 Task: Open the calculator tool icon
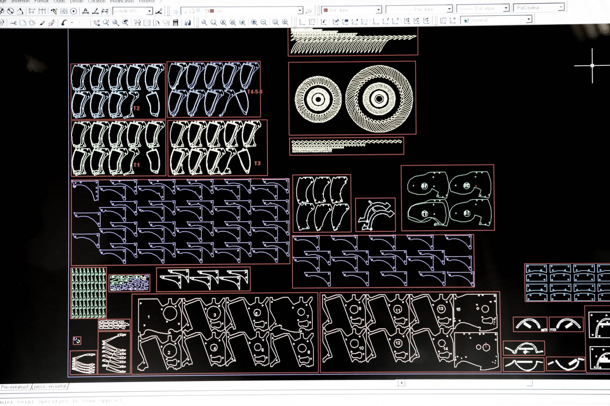point(176,22)
